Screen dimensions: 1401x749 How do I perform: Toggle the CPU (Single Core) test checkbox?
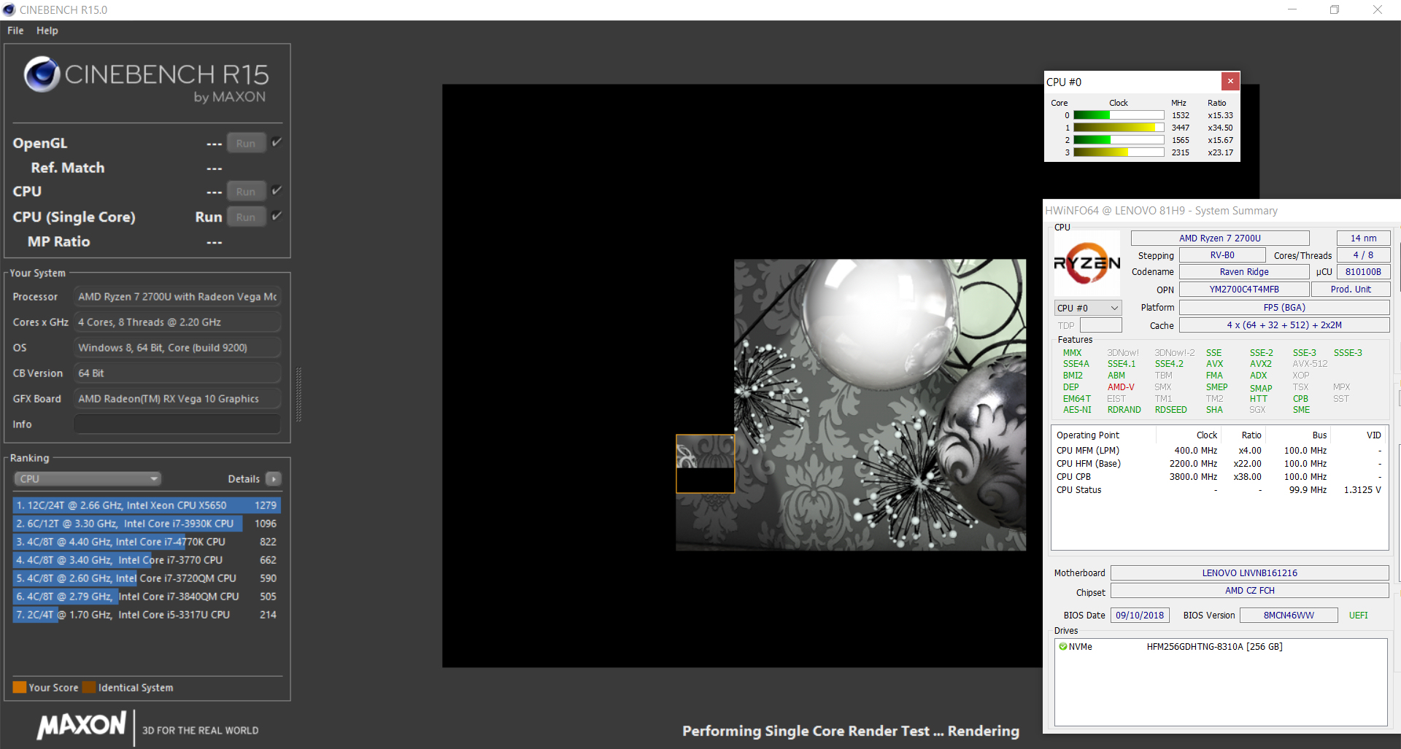pyautogui.click(x=277, y=216)
